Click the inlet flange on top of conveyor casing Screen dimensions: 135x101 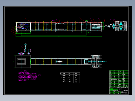tap(86, 21)
